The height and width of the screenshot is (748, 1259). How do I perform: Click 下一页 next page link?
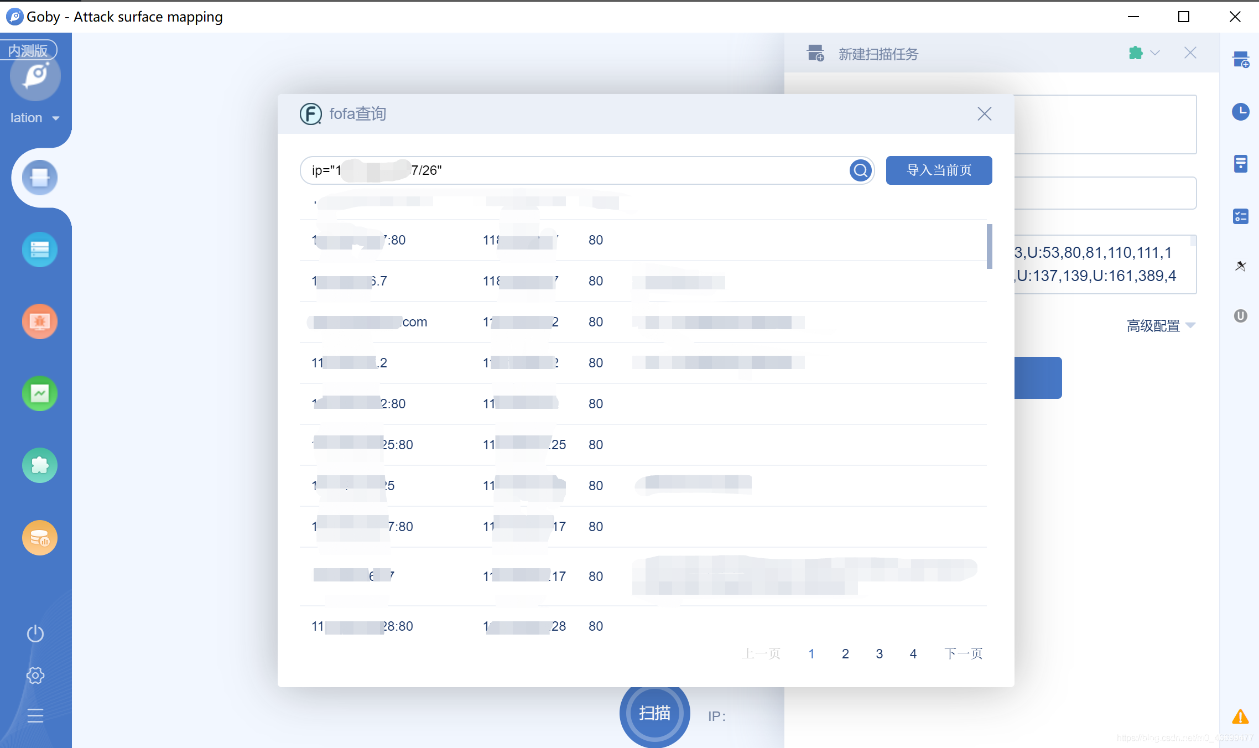(x=963, y=654)
